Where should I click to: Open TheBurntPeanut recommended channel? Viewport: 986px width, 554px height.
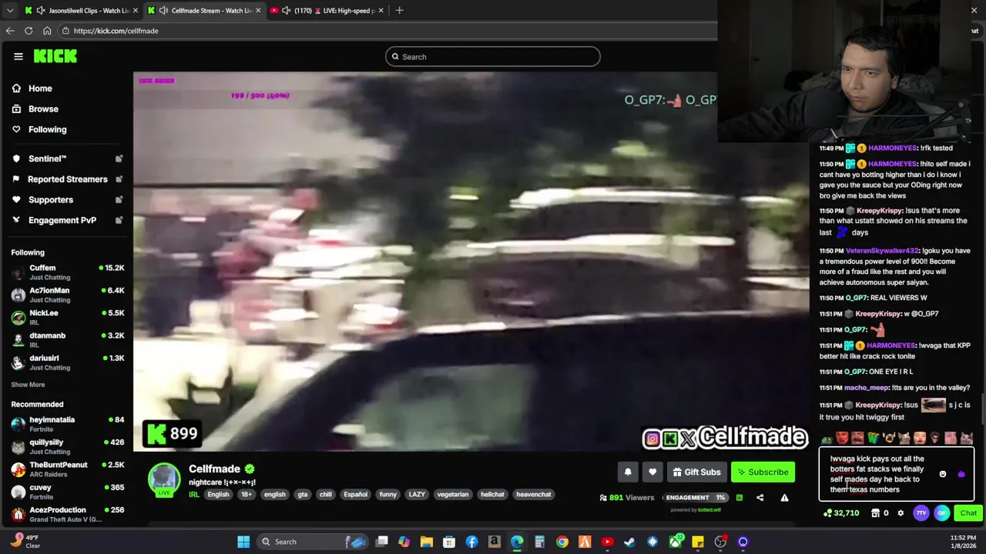(67, 469)
